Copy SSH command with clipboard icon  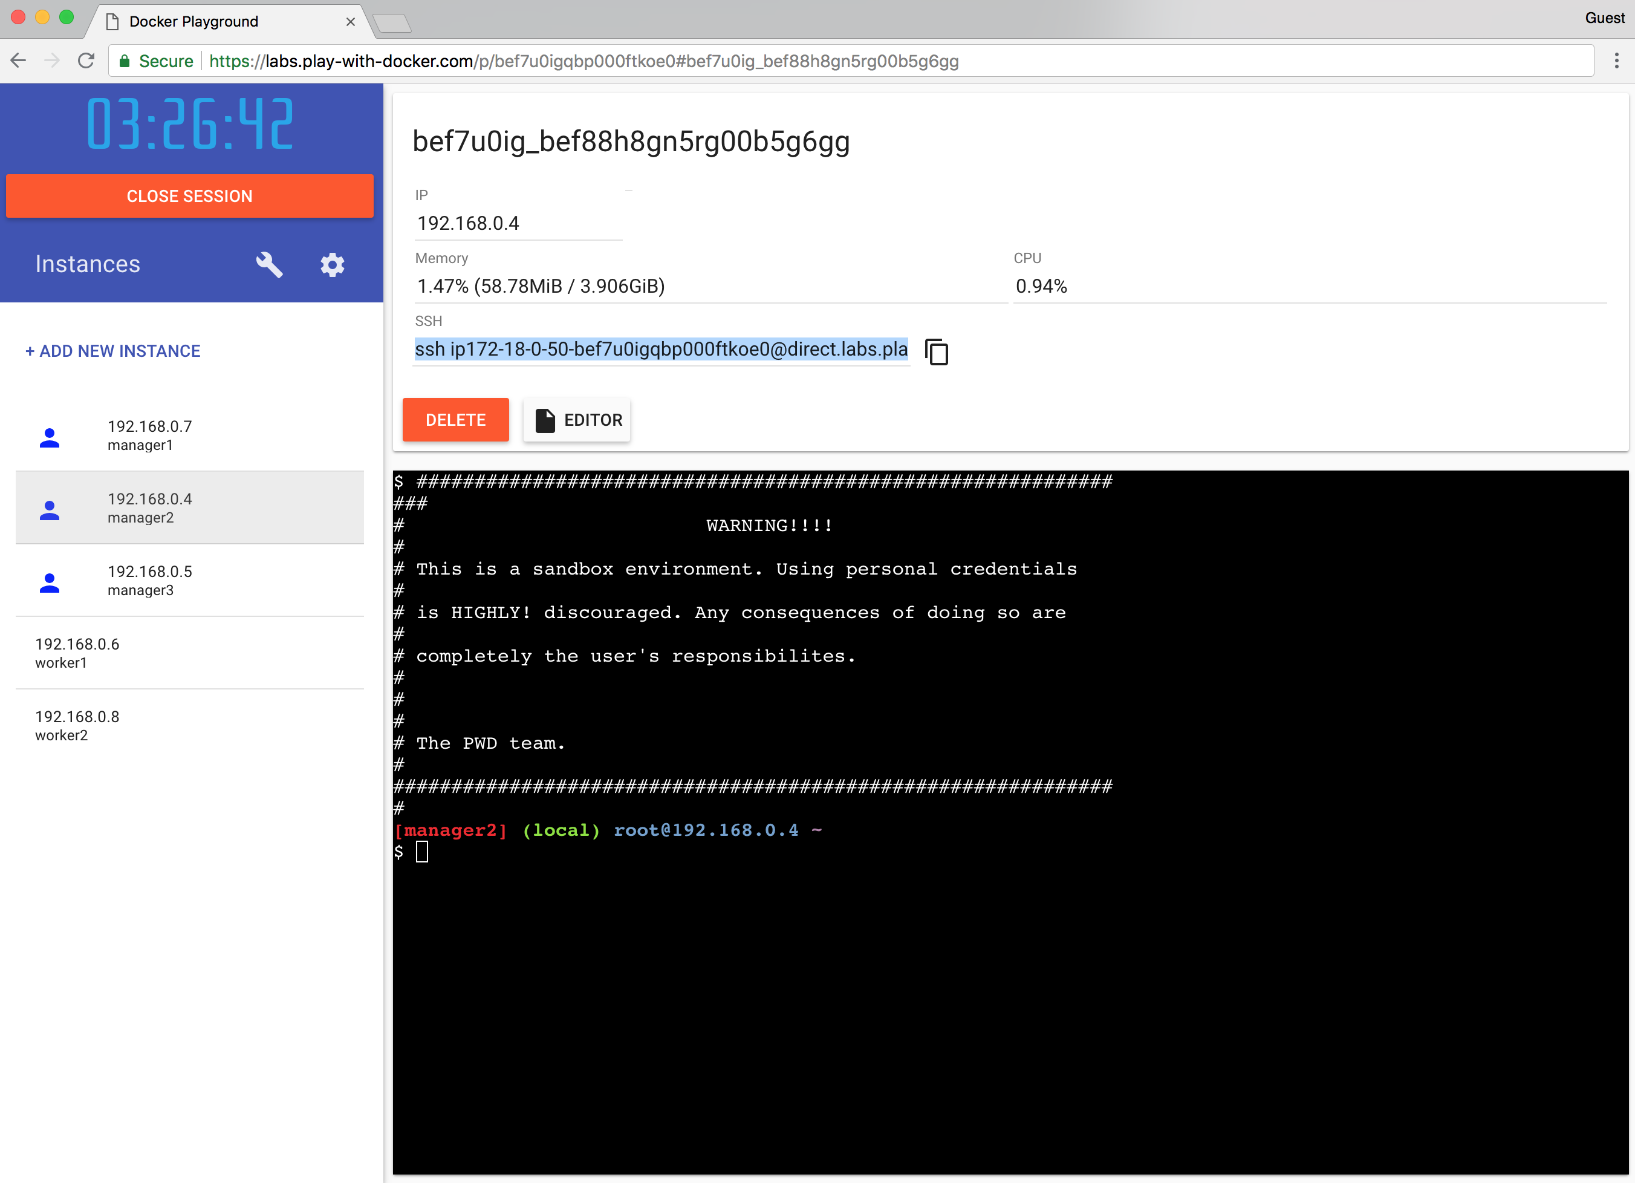tap(936, 352)
